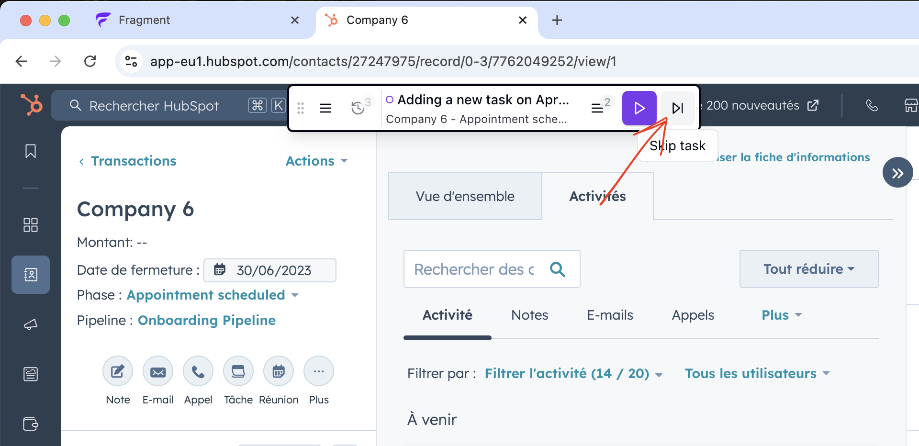Open a new browser tab

tap(557, 20)
